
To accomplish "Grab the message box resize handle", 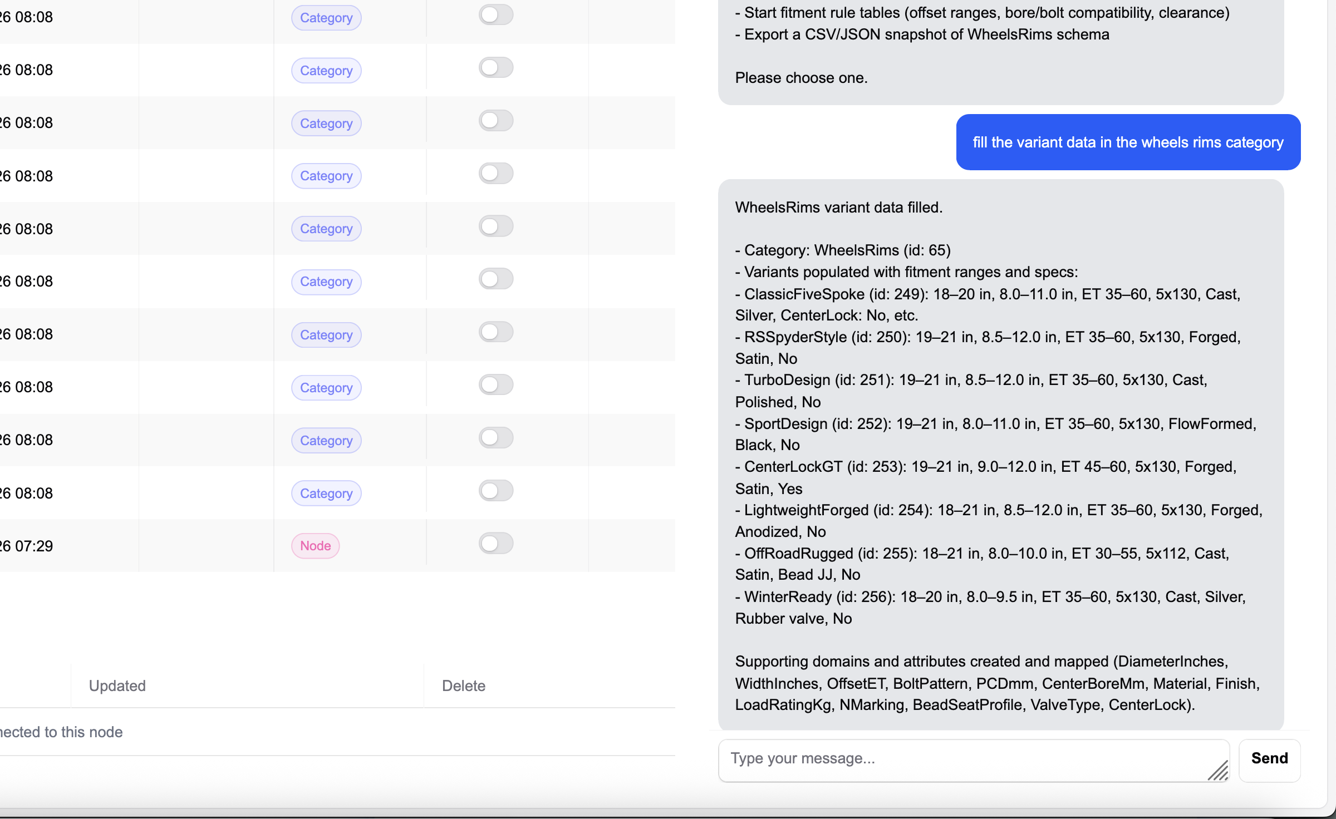I will coord(1218,771).
